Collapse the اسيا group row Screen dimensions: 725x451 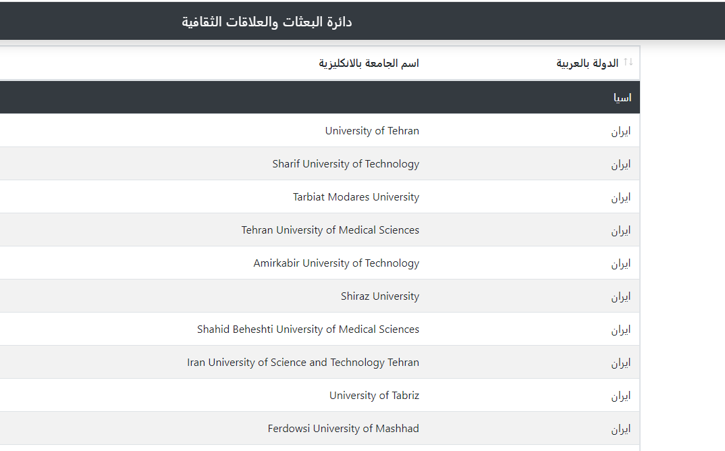click(x=320, y=98)
